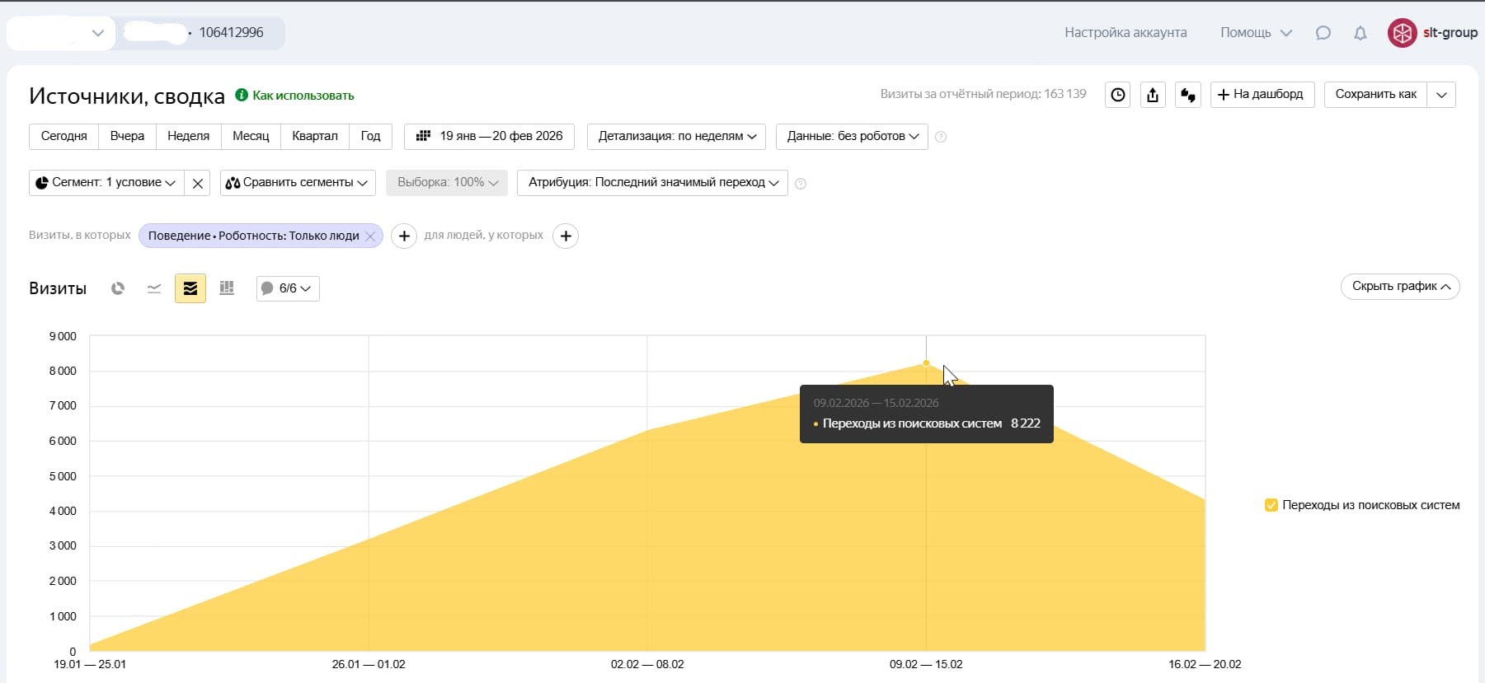Select the Месяц period tab

pyautogui.click(x=251, y=136)
